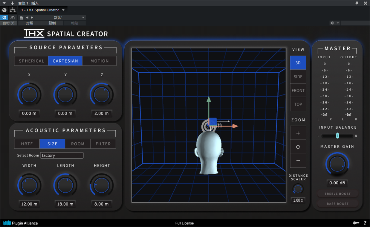Screen dimensions: 370x227
Task: Click the DISTANCE SCALER knob
Action: (298, 189)
